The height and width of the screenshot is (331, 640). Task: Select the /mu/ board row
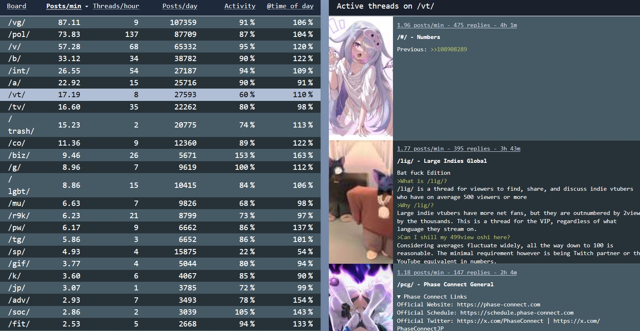pyautogui.click(x=160, y=203)
